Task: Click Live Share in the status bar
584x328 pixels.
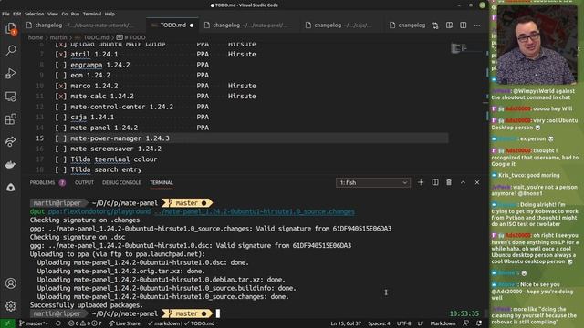Action: 124,323
